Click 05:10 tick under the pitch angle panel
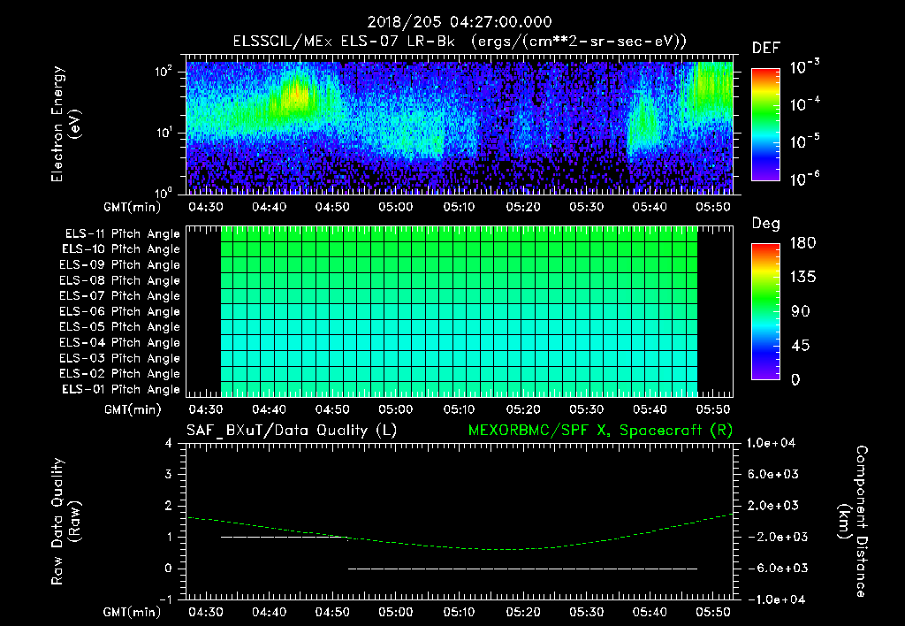 point(459,409)
